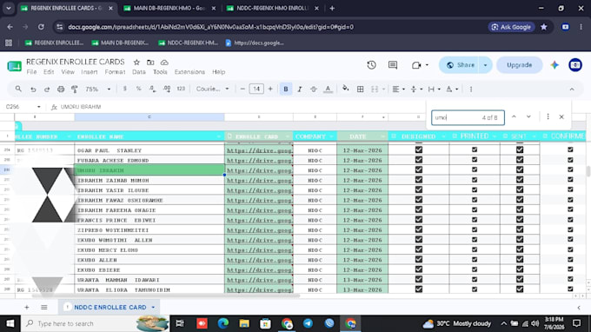Open the File menu
This screenshot has height=332, width=591.
point(31,72)
